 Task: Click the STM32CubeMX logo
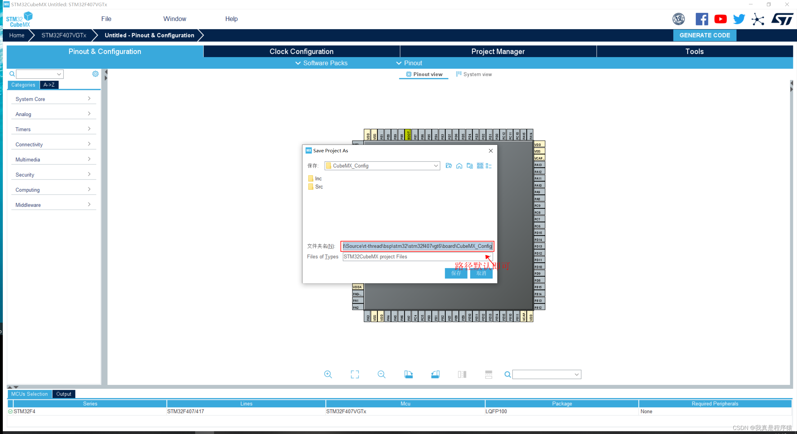point(19,19)
